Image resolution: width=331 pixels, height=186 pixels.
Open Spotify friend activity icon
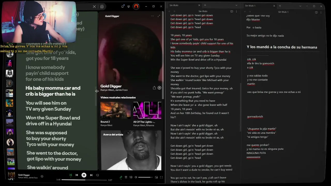[x=129, y=6]
